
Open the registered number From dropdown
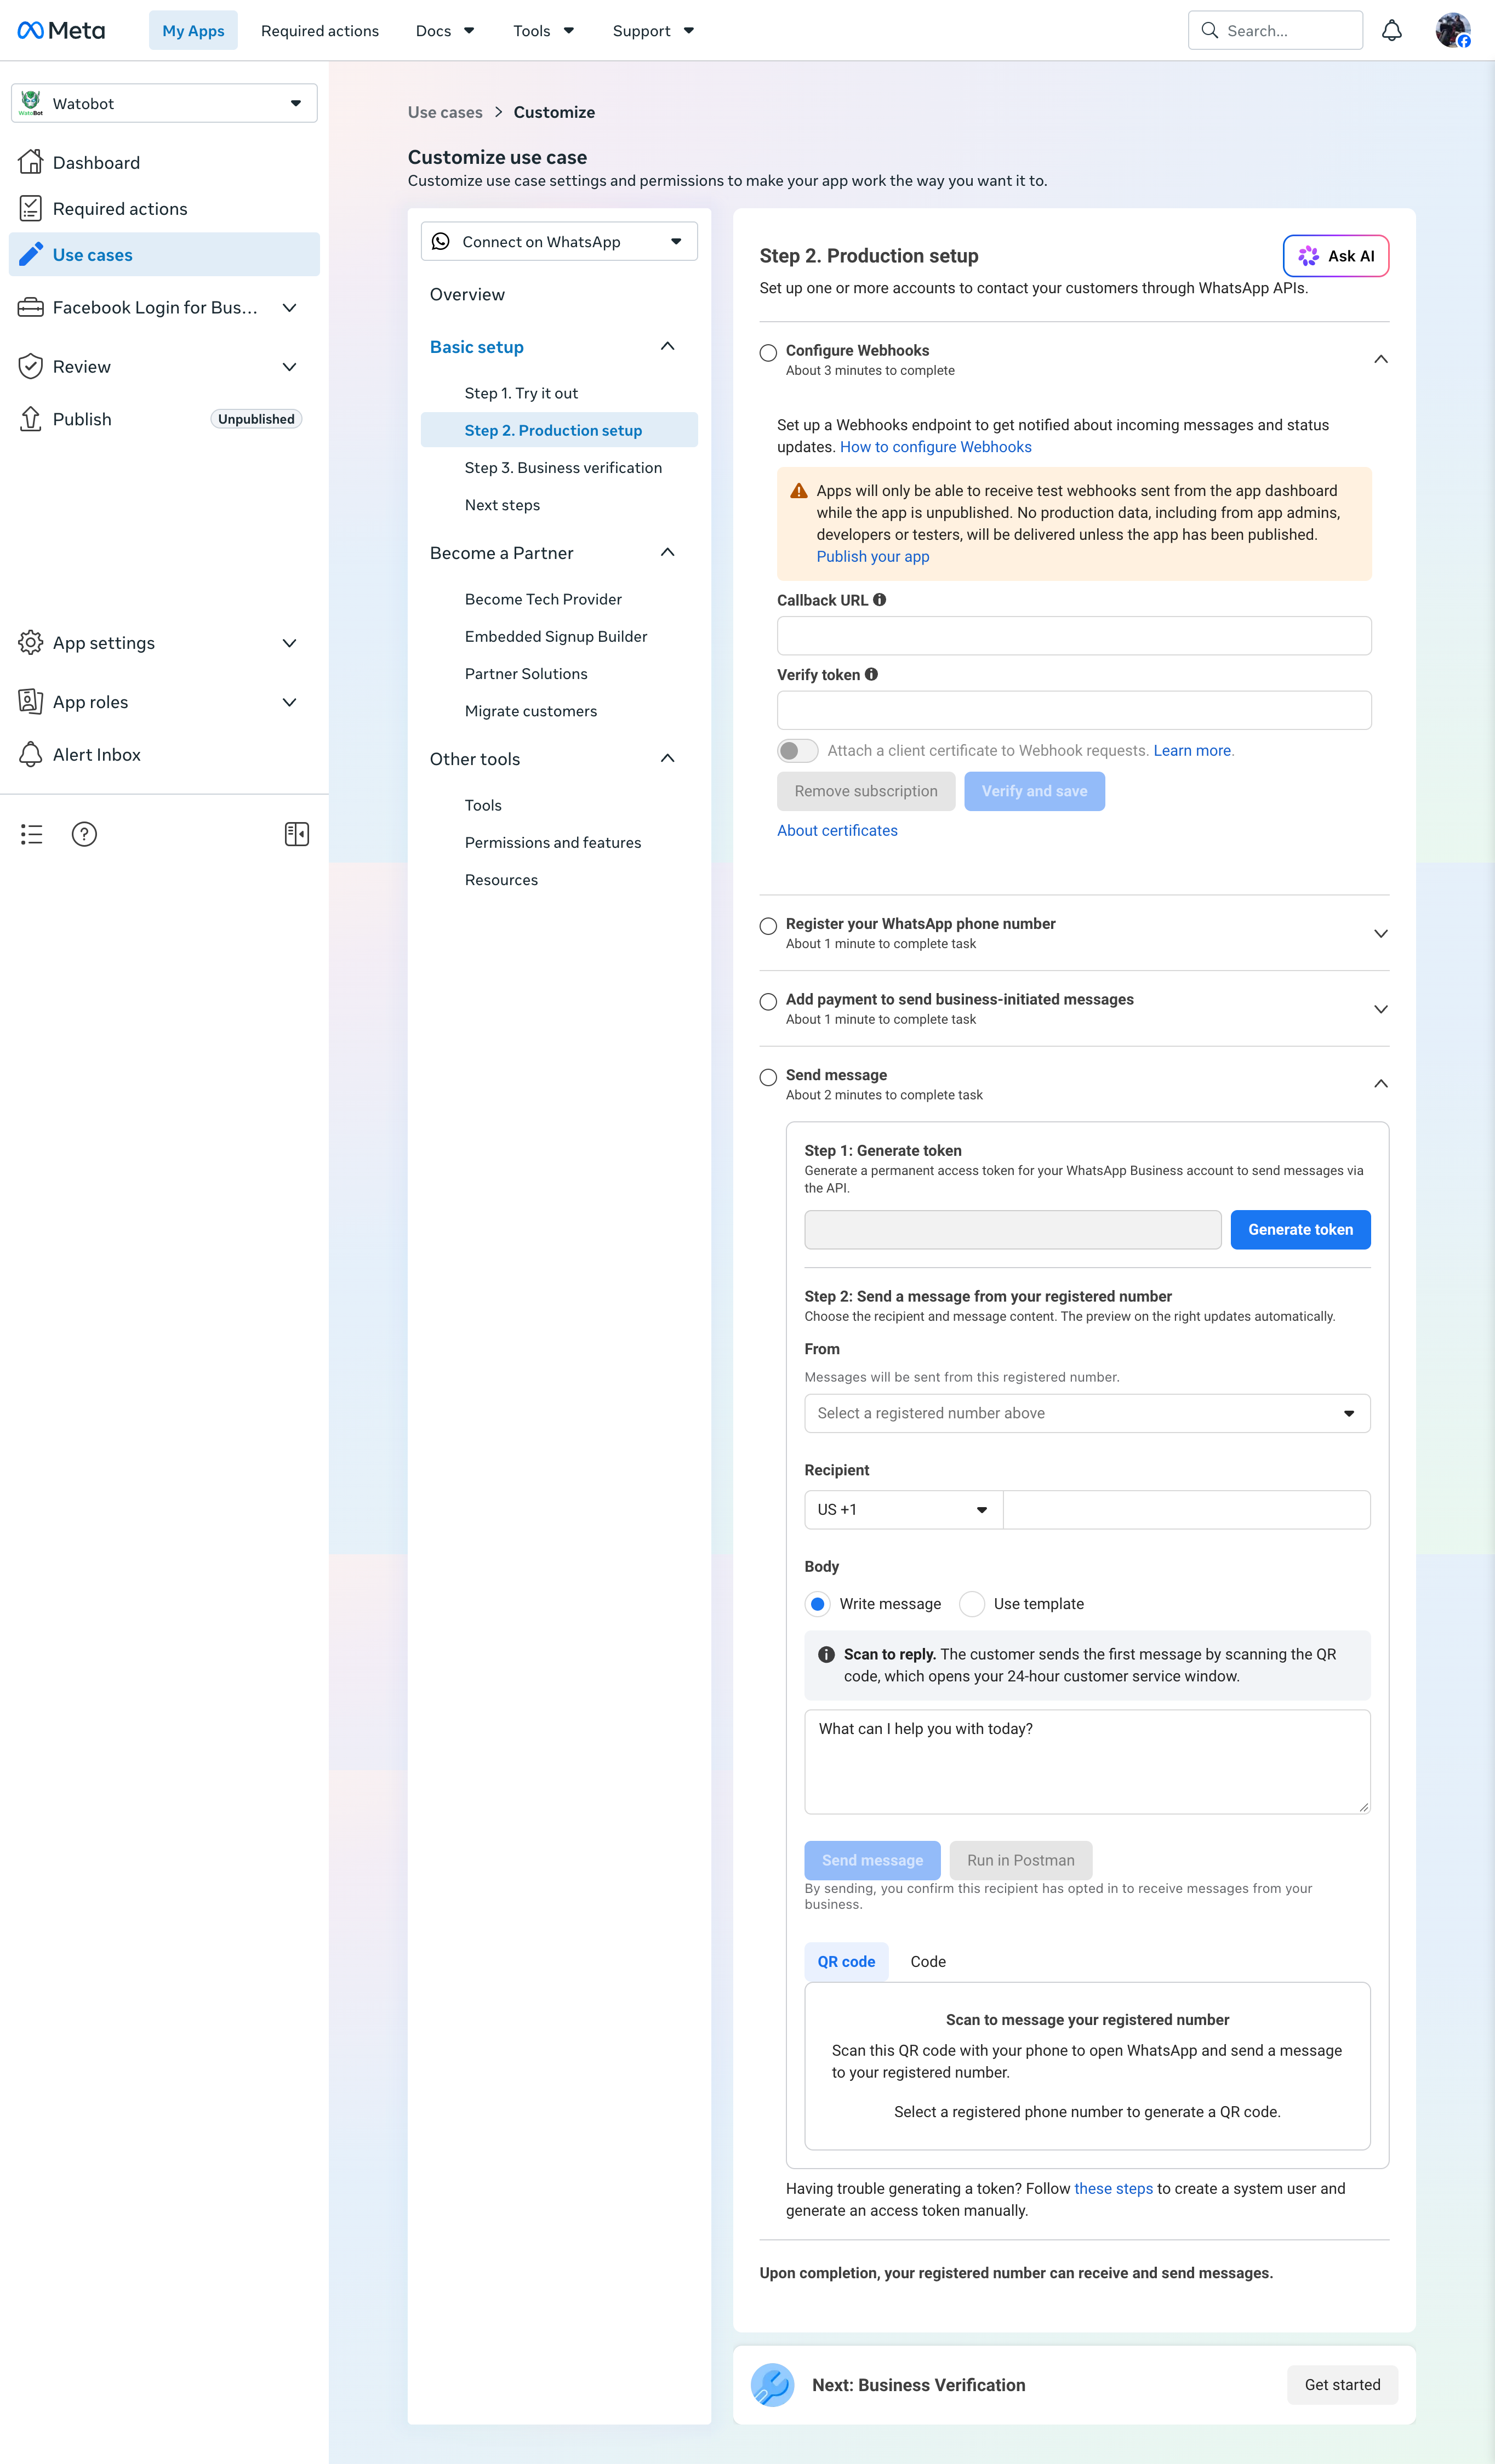pyautogui.click(x=1087, y=1413)
